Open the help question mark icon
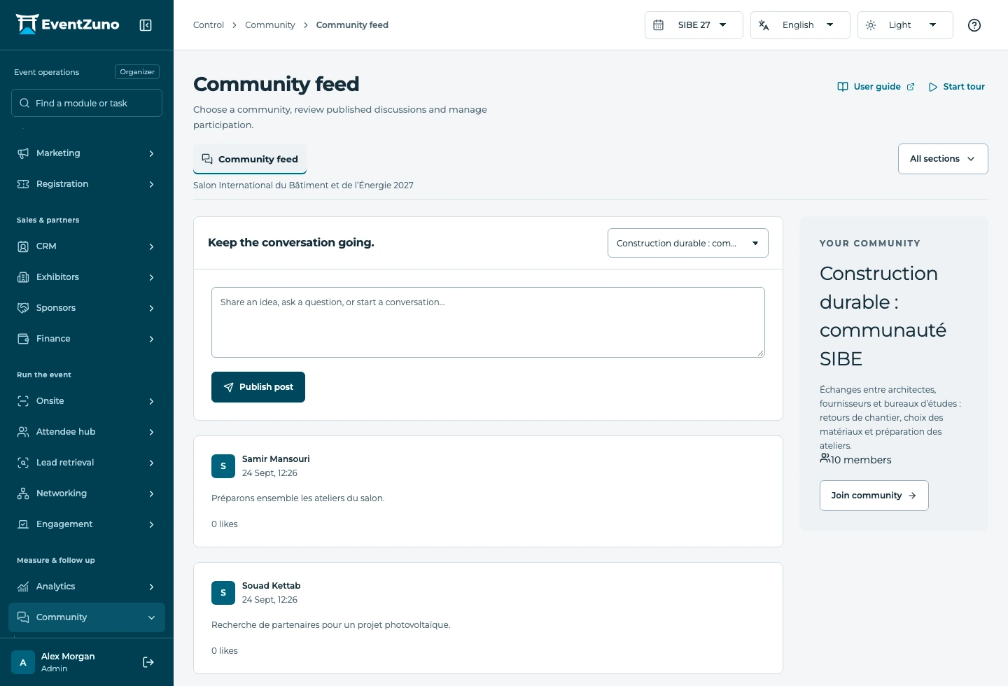 pyautogui.click(x=974, y=25)
